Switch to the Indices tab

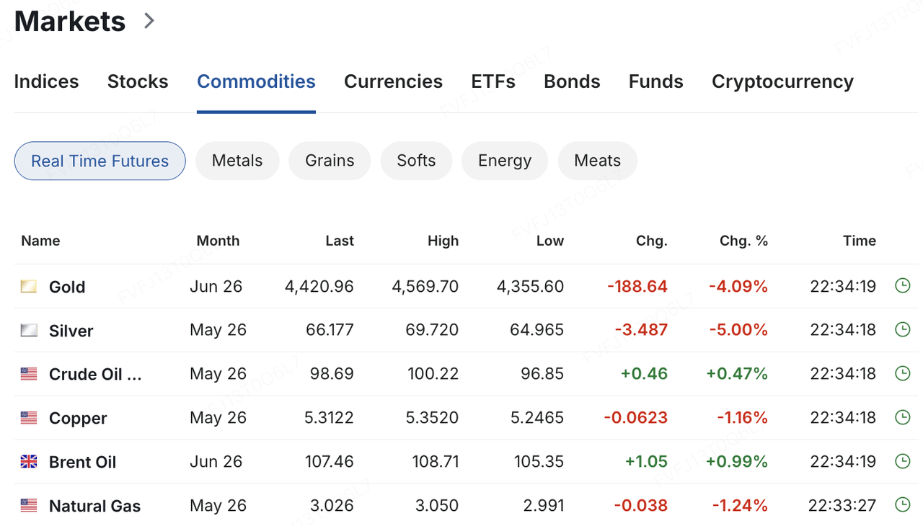[46, 81]
